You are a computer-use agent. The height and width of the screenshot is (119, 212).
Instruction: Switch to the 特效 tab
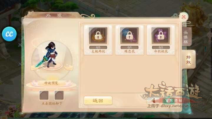(x=189, y=59)
